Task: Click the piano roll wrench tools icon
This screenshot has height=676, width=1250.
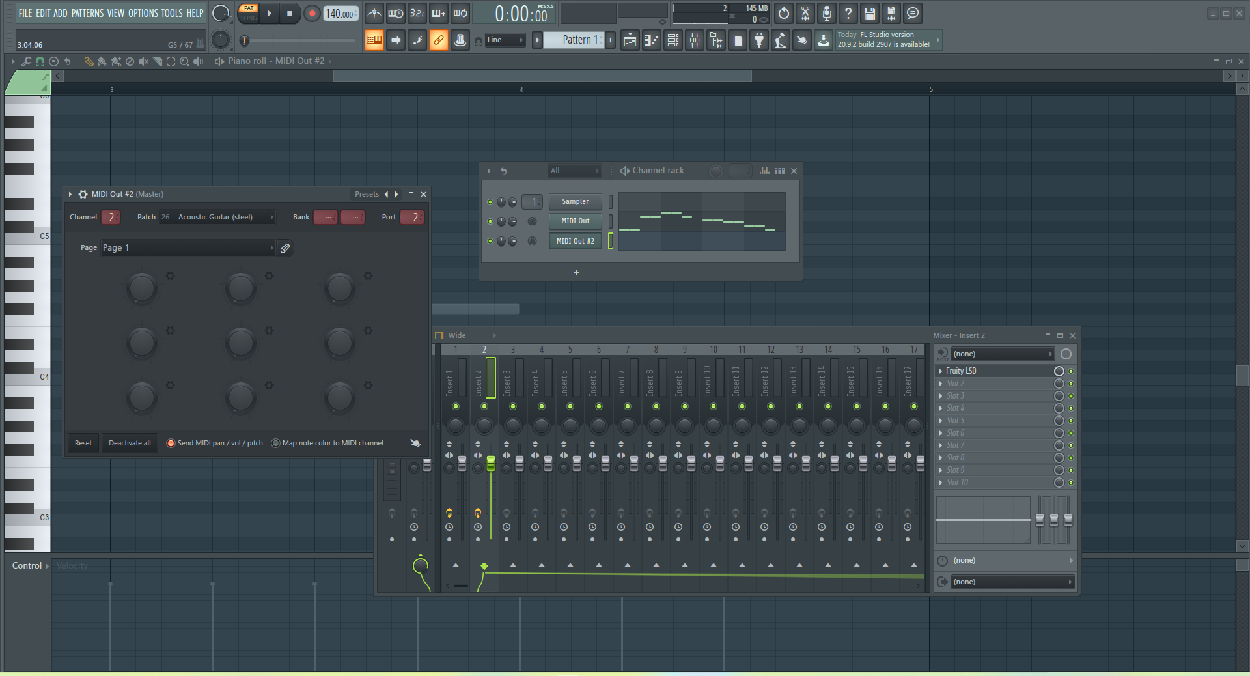Action: [26, 61]
